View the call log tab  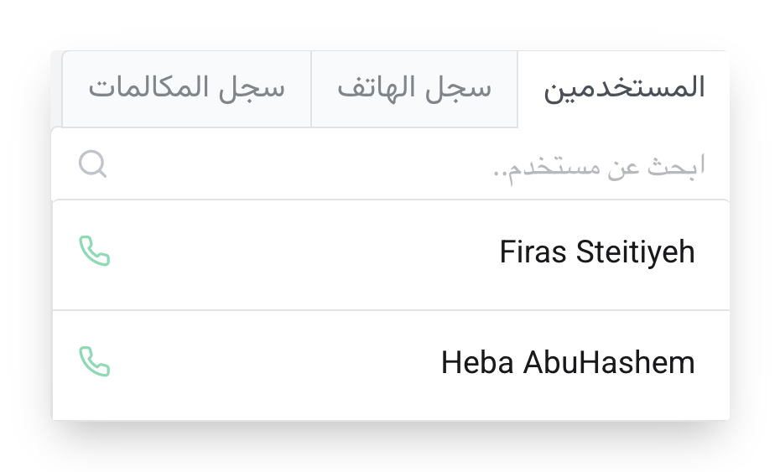[x=186, y=89]
